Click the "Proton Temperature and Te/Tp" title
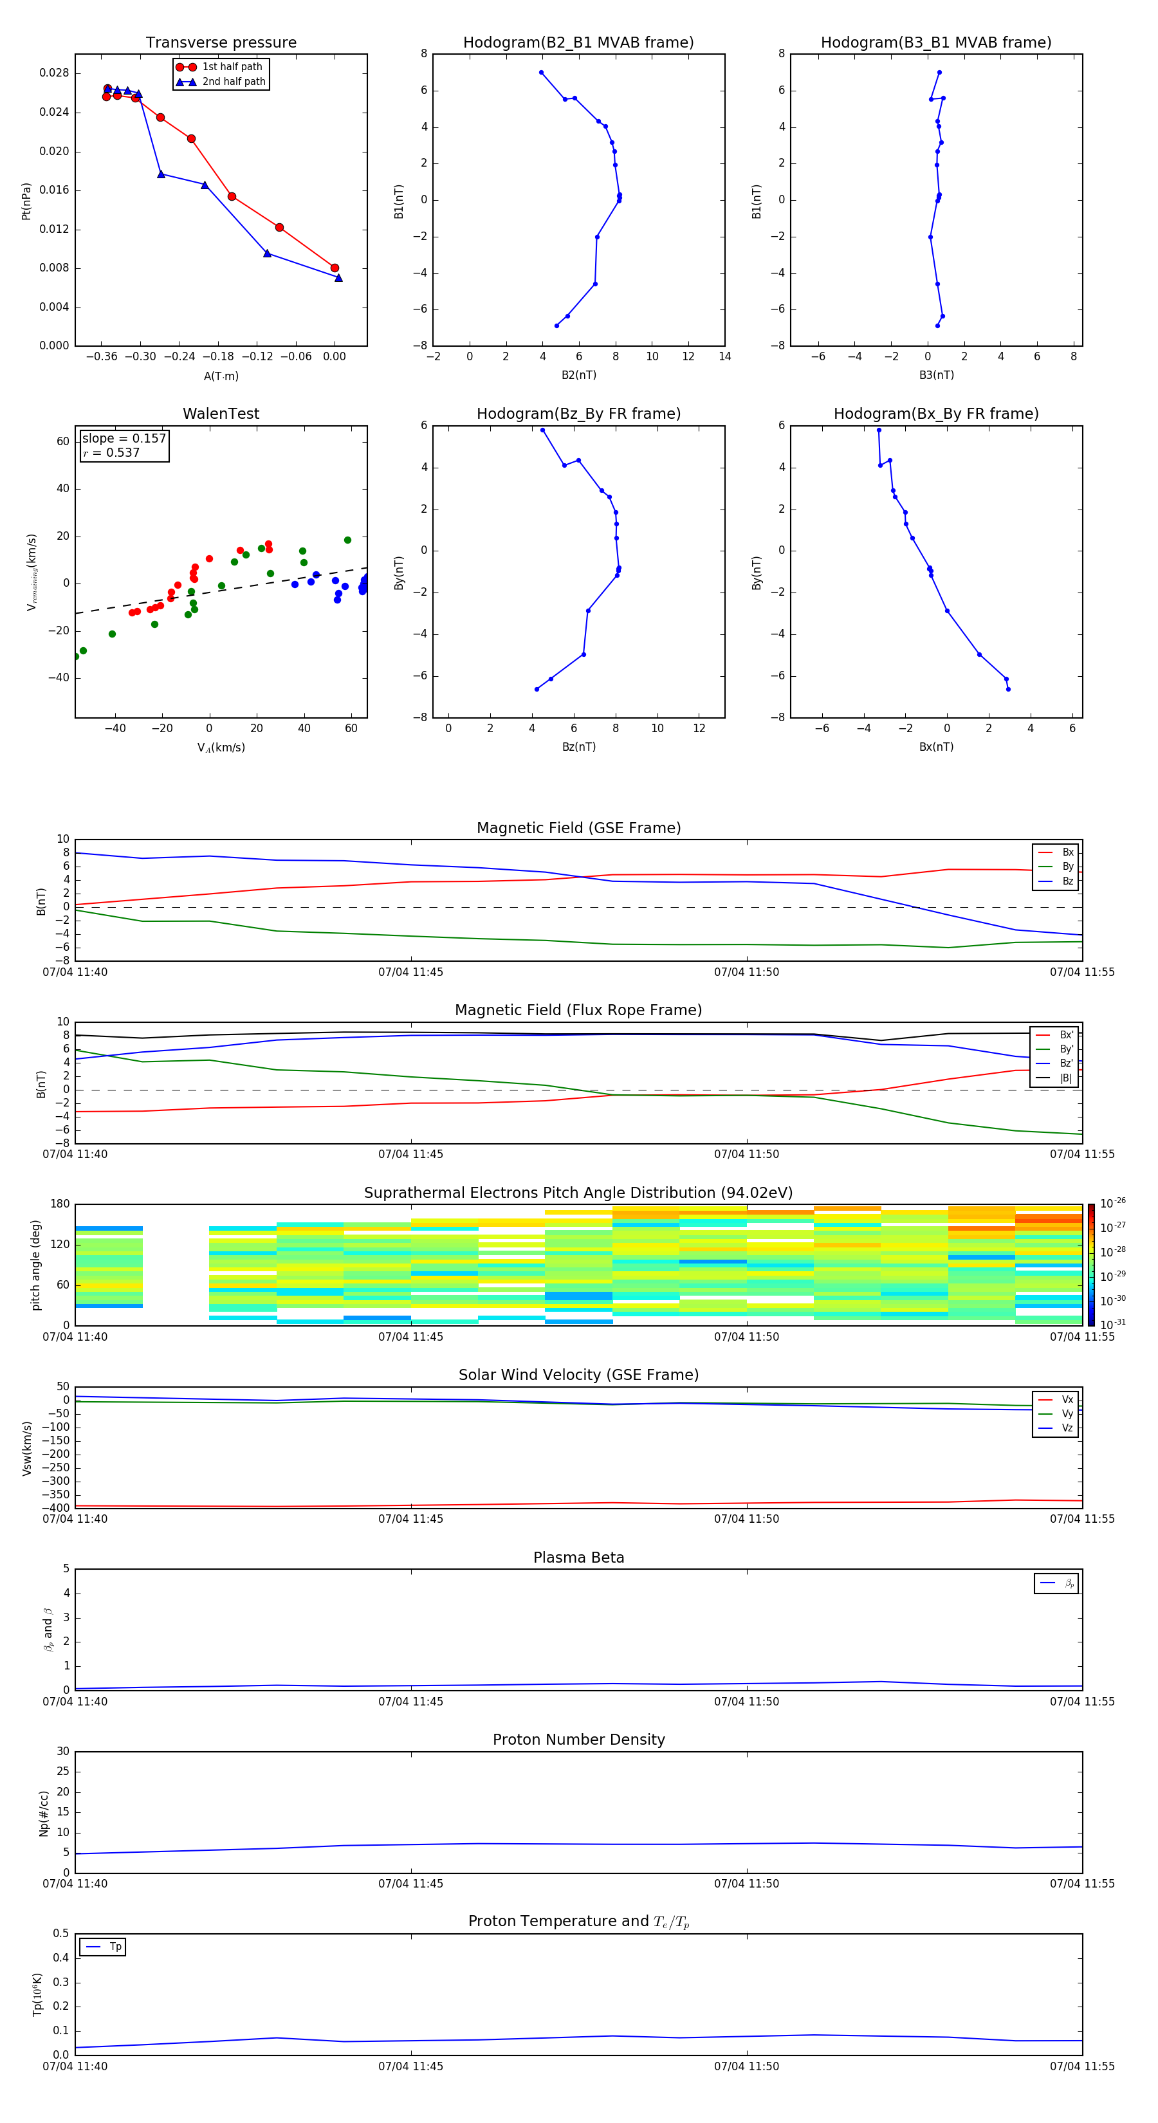 pos(578,1922)
